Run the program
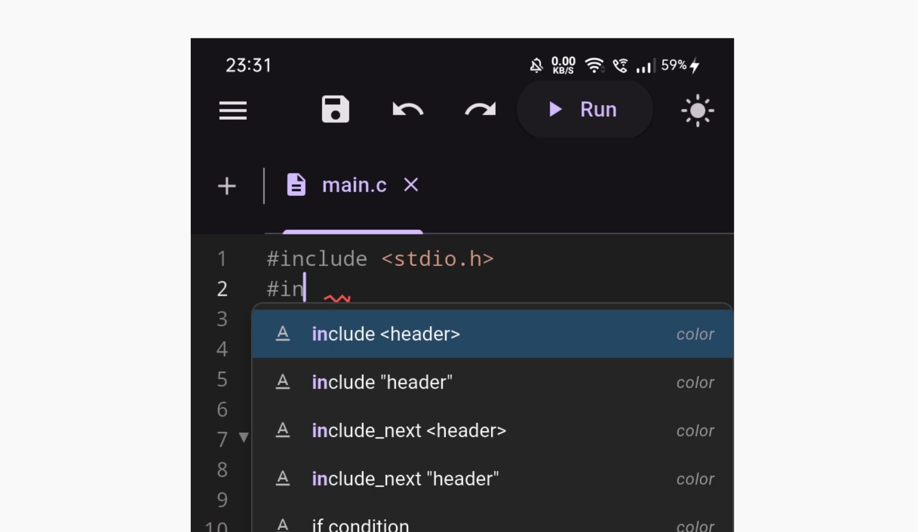918x532 pixels. point(584,109)
